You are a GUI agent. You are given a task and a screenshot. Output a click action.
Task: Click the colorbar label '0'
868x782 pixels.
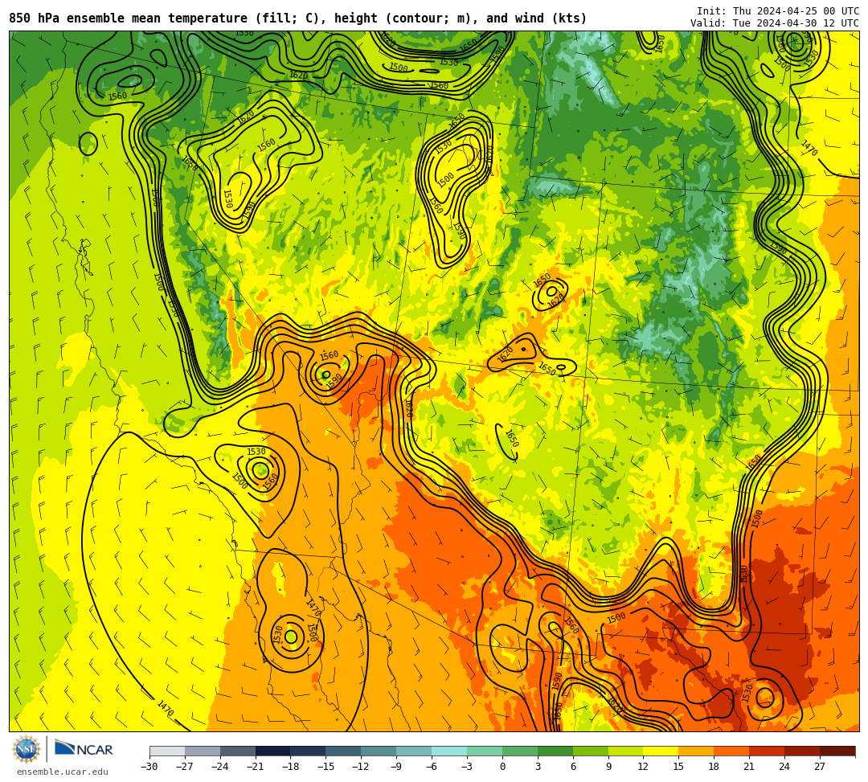(502, 767)
